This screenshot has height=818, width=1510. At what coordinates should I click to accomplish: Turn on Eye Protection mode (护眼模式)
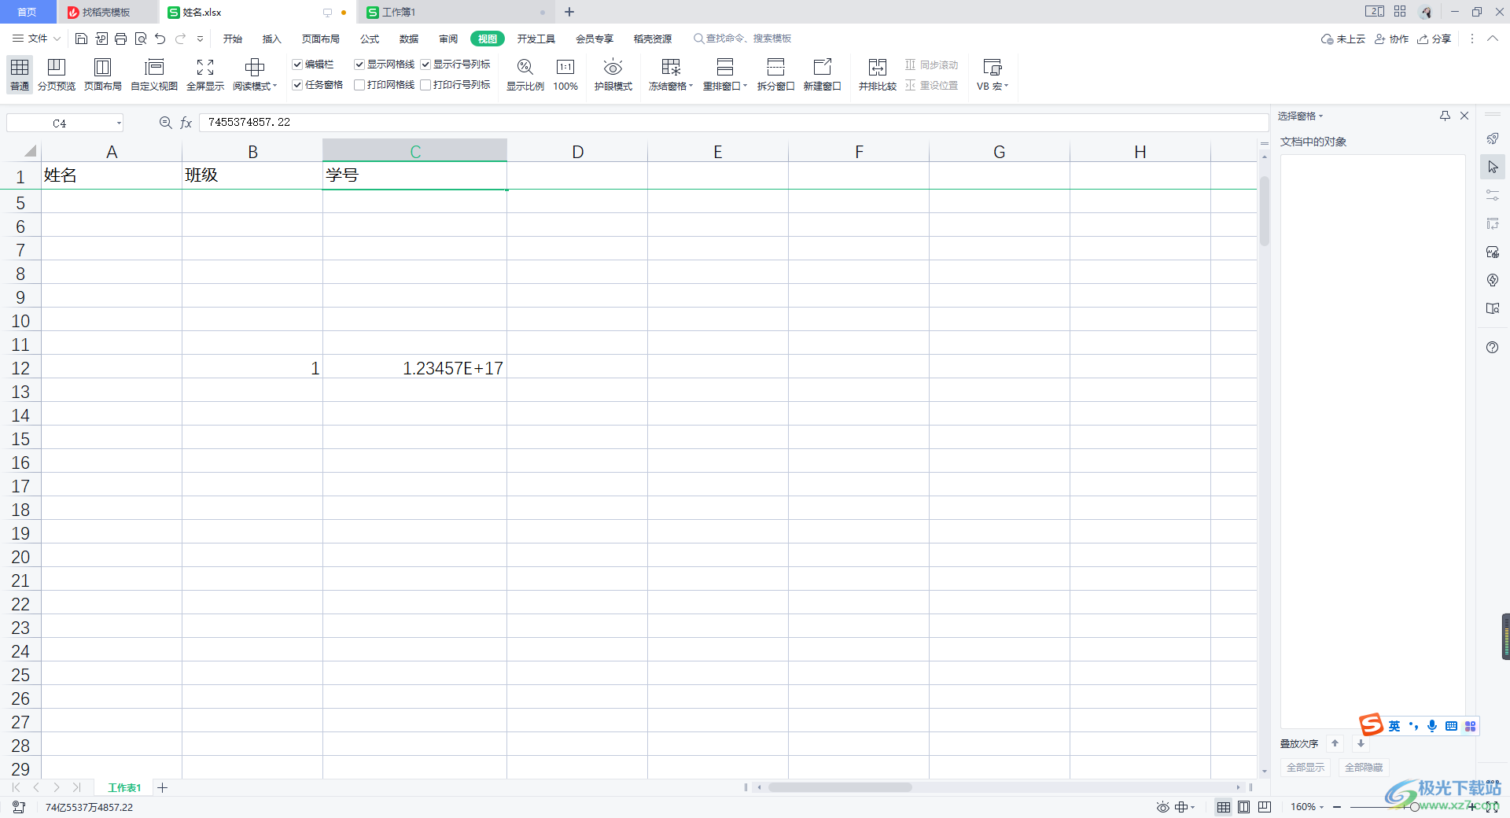click(613, 75)
